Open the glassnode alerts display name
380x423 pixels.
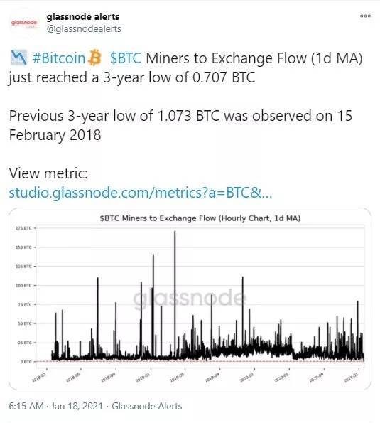pyautogui.click(x=82, y=17)
